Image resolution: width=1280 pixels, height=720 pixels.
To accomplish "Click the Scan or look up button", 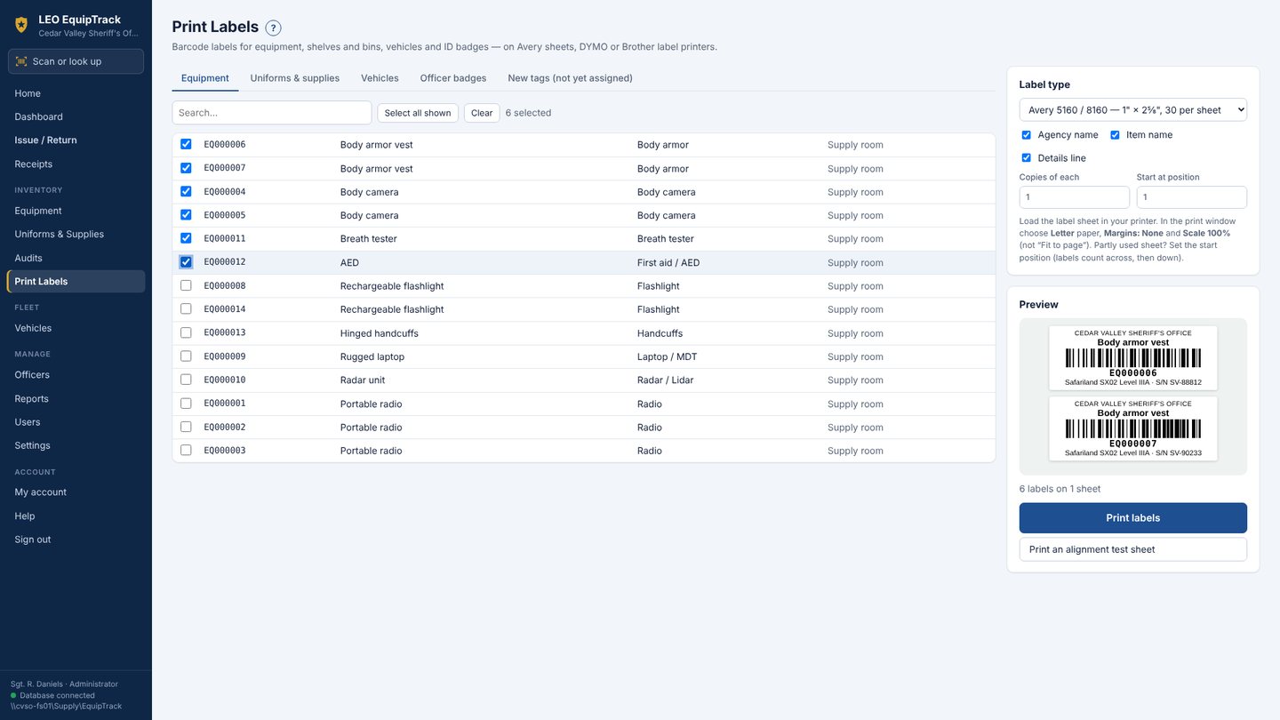I will (x=76, y=61).
